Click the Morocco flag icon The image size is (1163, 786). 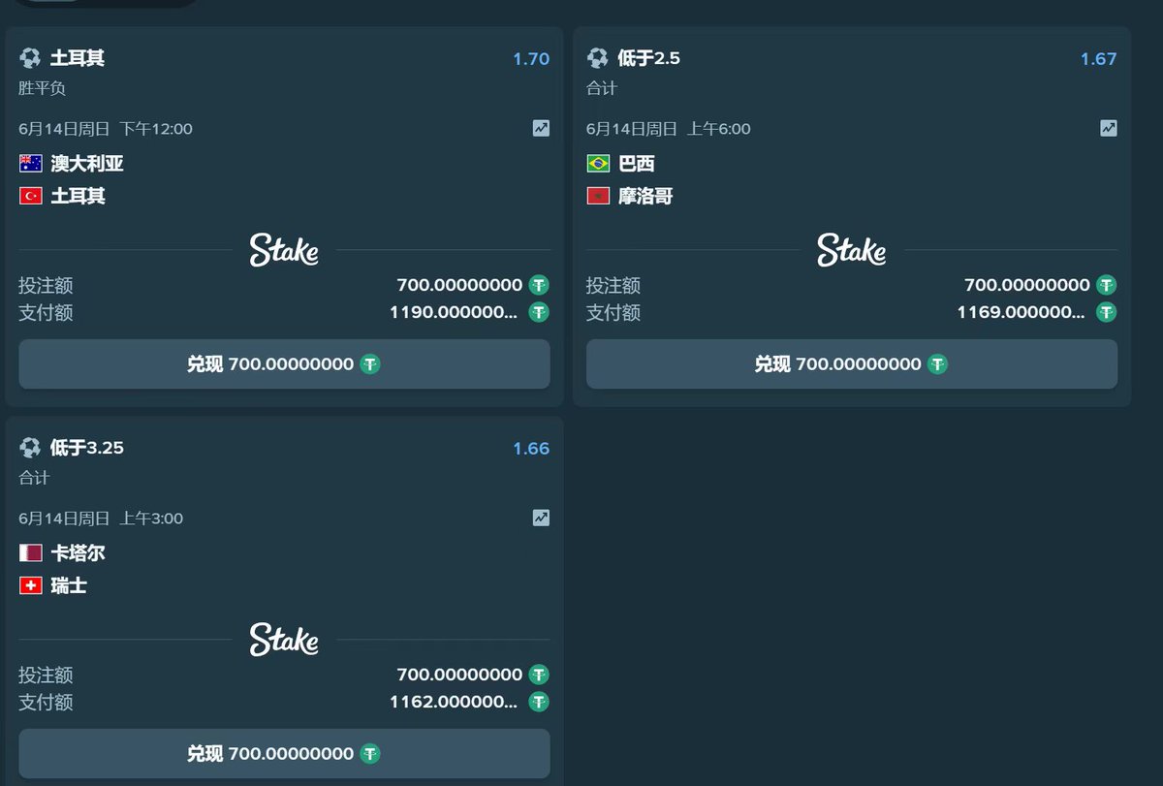coord(598,196)
